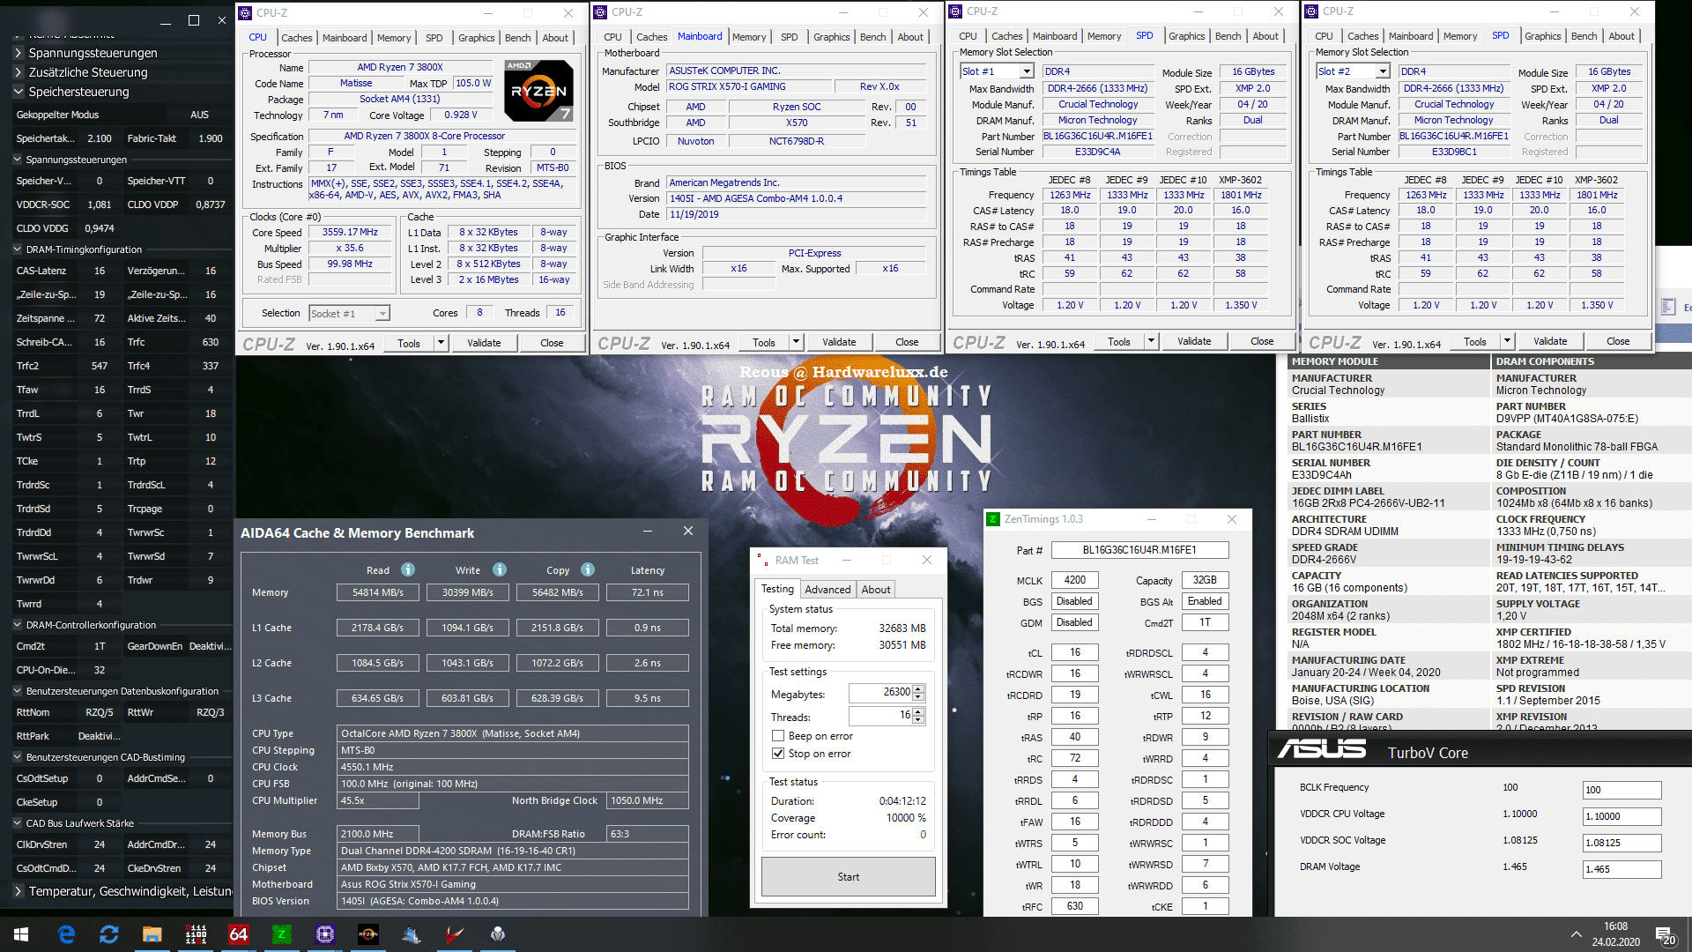Image resolution: width=1692 pixels, height=952 pixels.
Task: Open Ryzen Master from the taskbar
Action: click(368, 934)
